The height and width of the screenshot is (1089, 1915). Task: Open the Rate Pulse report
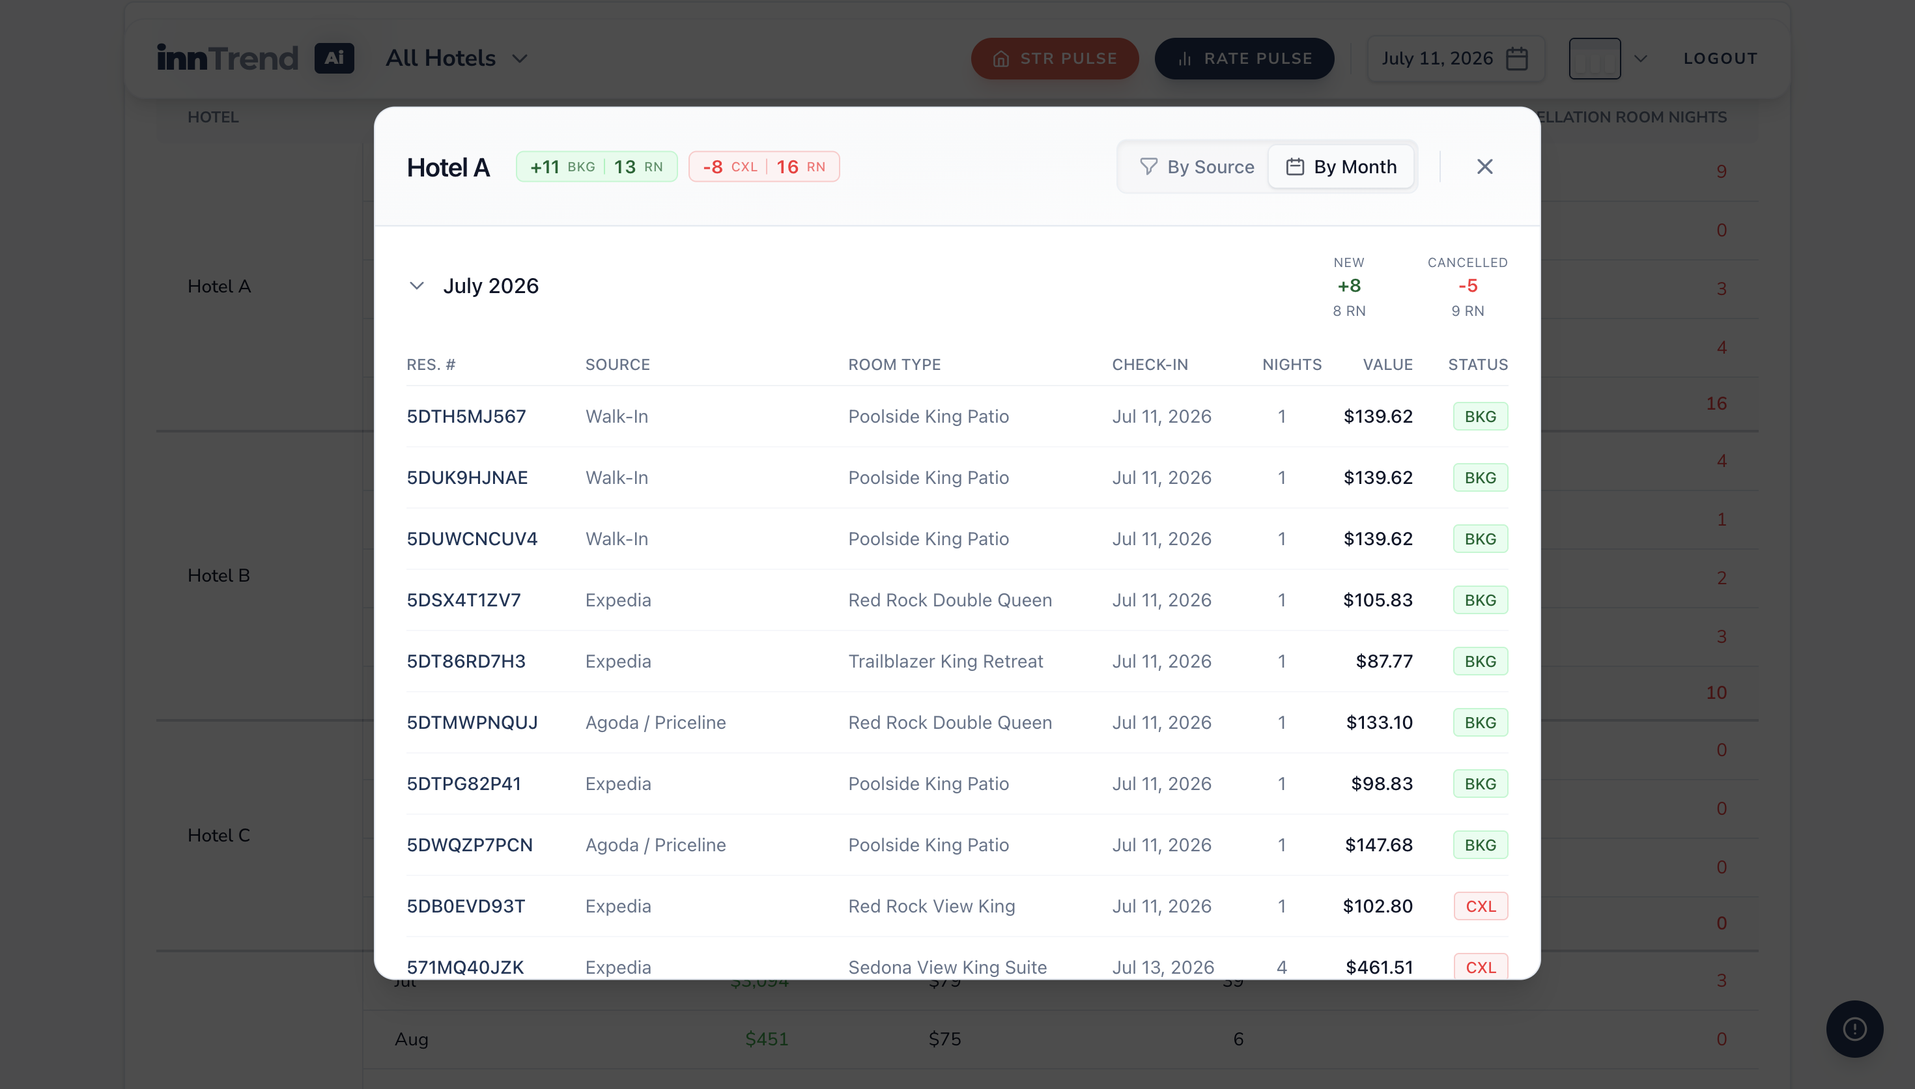click(x=1244, y=59)
